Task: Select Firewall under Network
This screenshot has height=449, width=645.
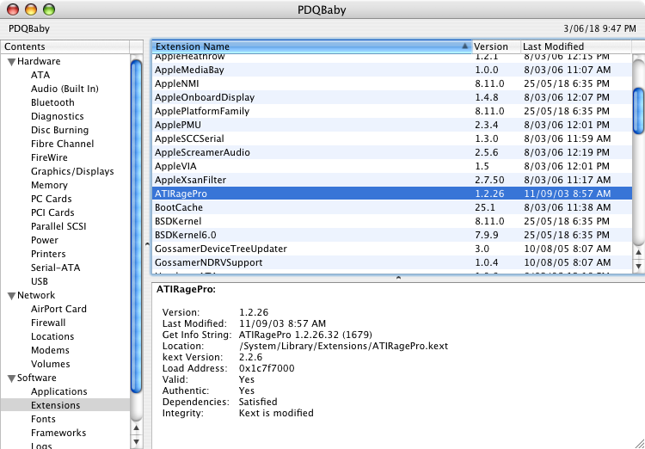Action: coord(48,323)
